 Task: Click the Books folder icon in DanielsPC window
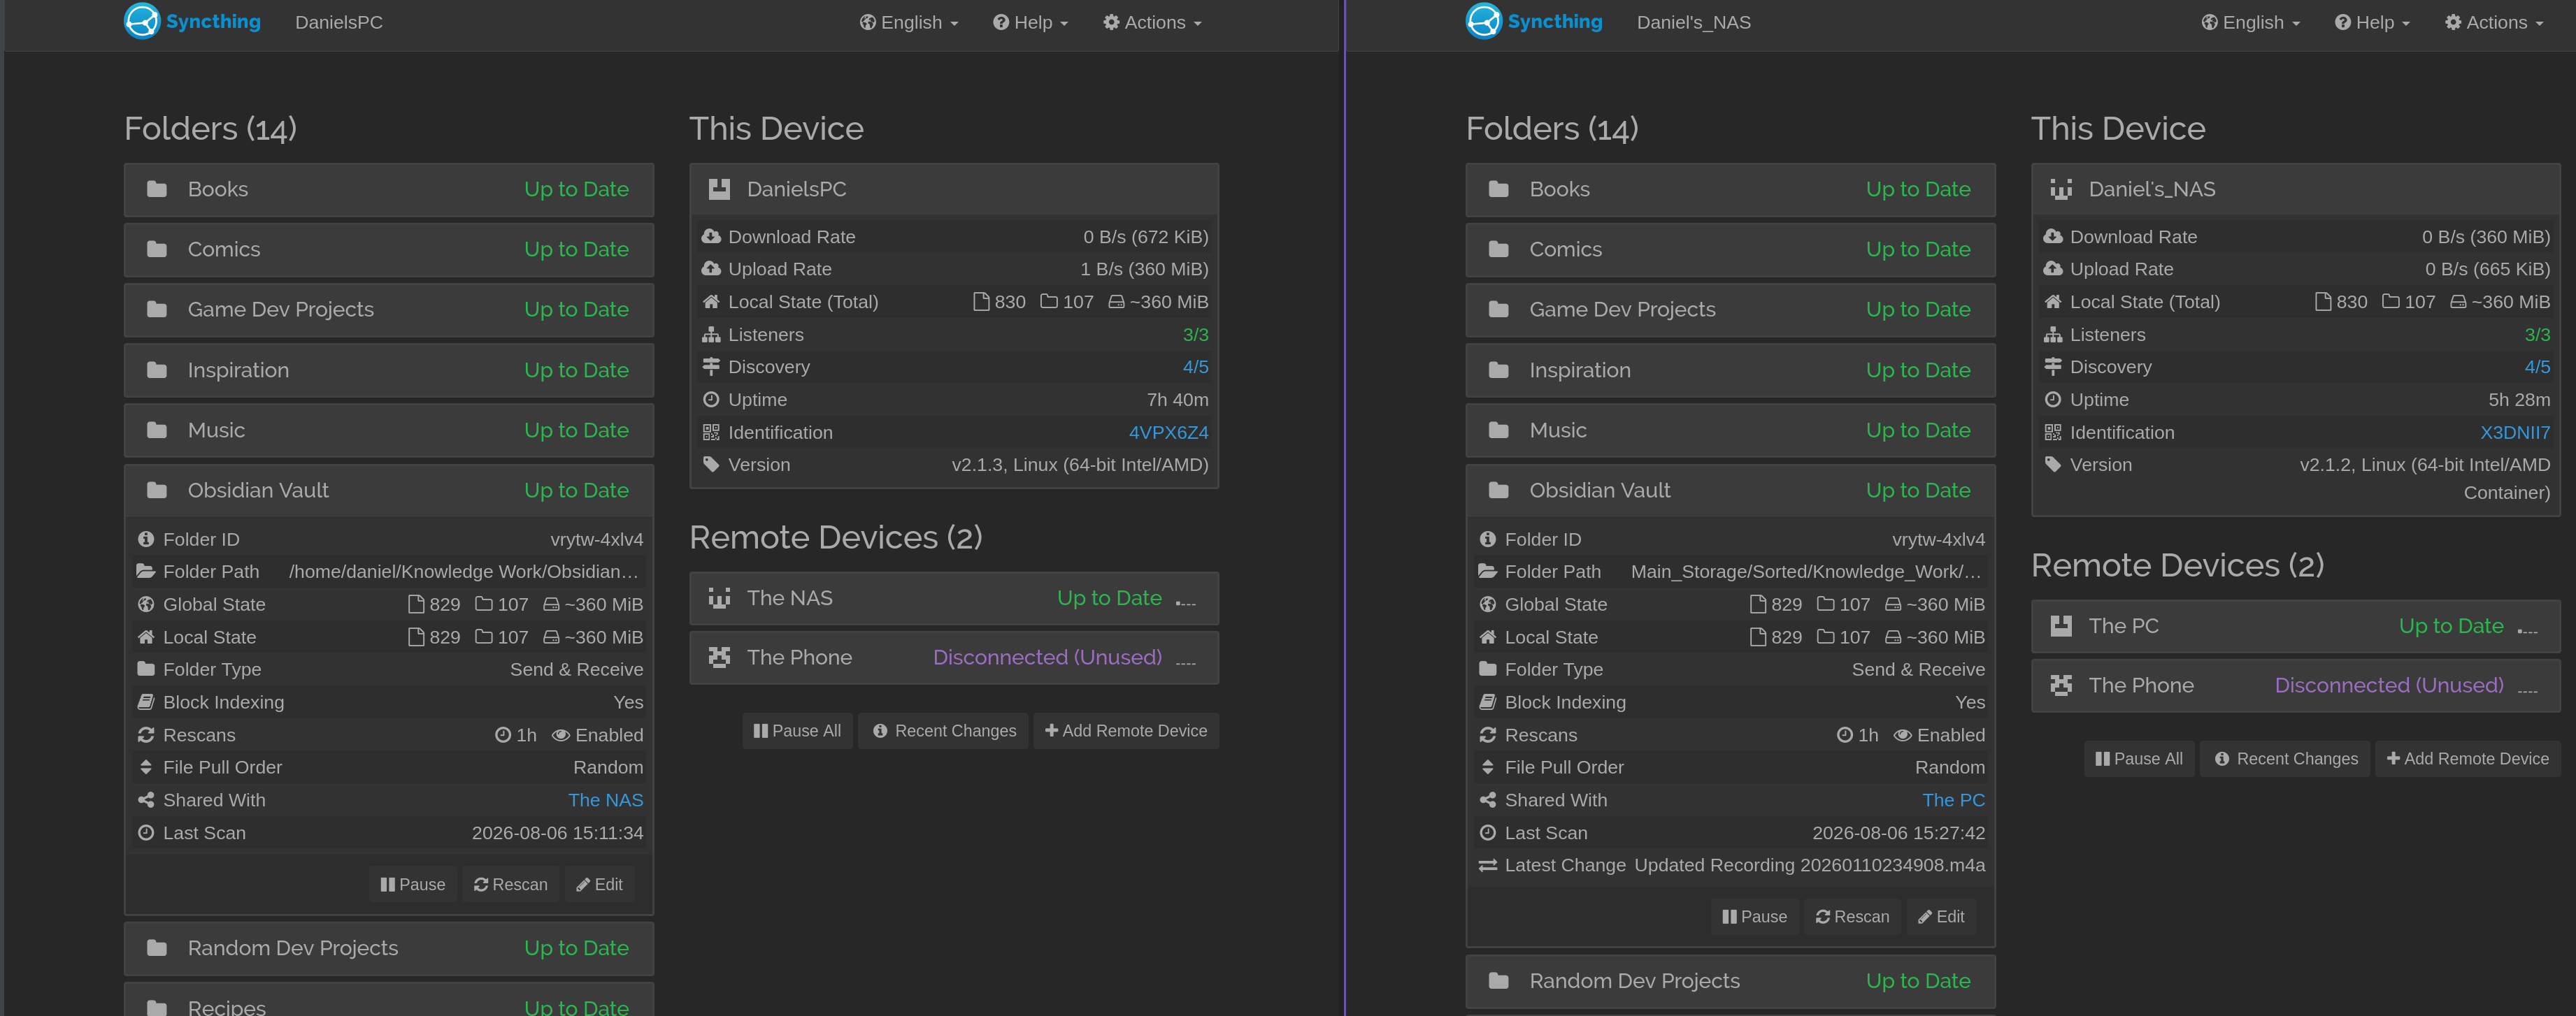coord(157,189)
